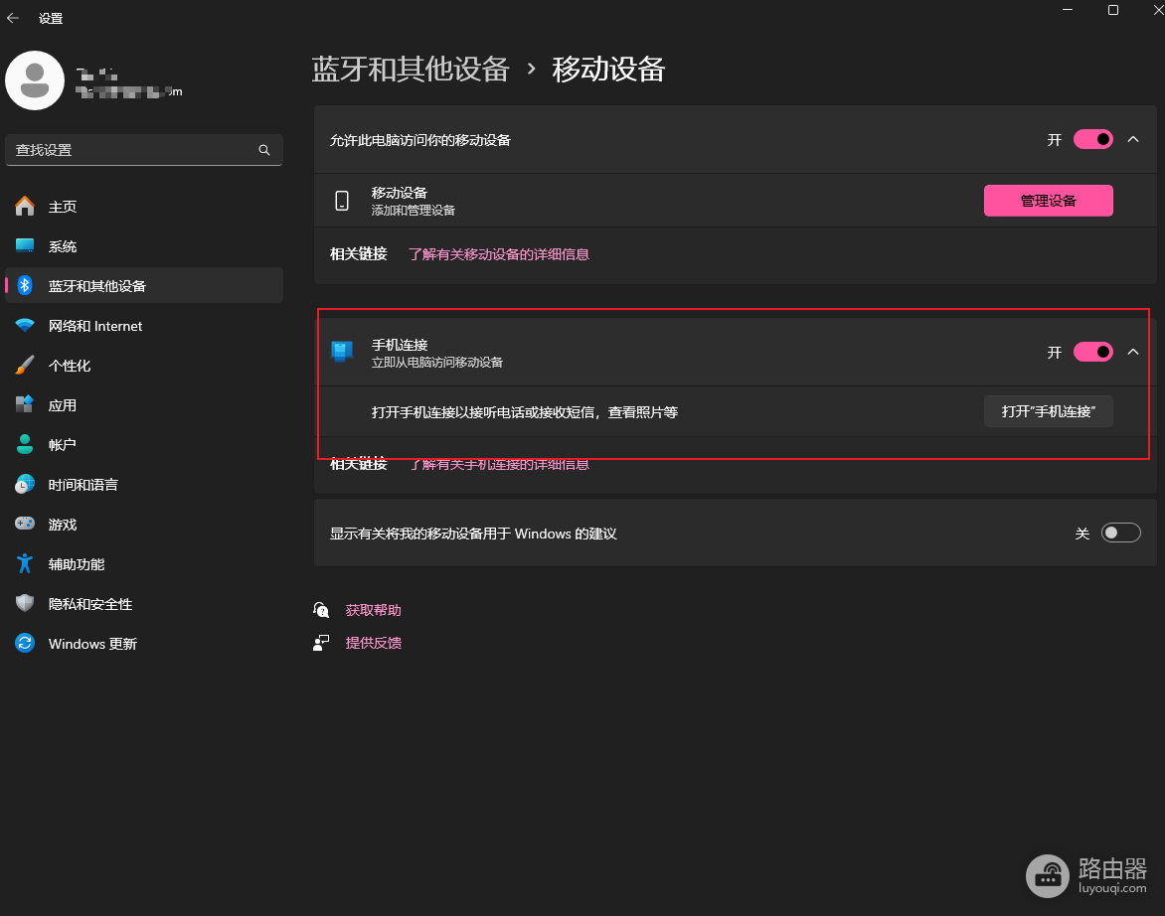
Task: Click the Bluetooth icon in sidebar
Action: (25, 286)
